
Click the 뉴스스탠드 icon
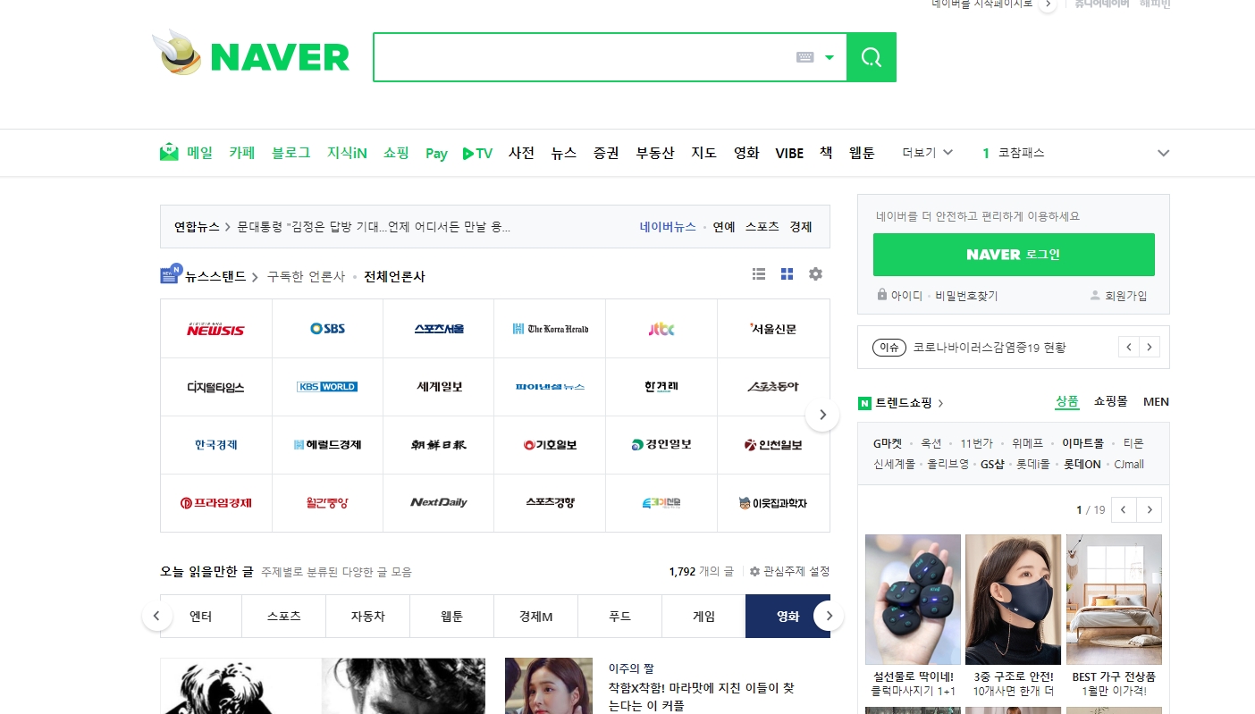coord(172,274)
